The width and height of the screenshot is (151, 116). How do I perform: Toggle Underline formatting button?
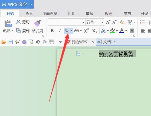tap(67, 31)
